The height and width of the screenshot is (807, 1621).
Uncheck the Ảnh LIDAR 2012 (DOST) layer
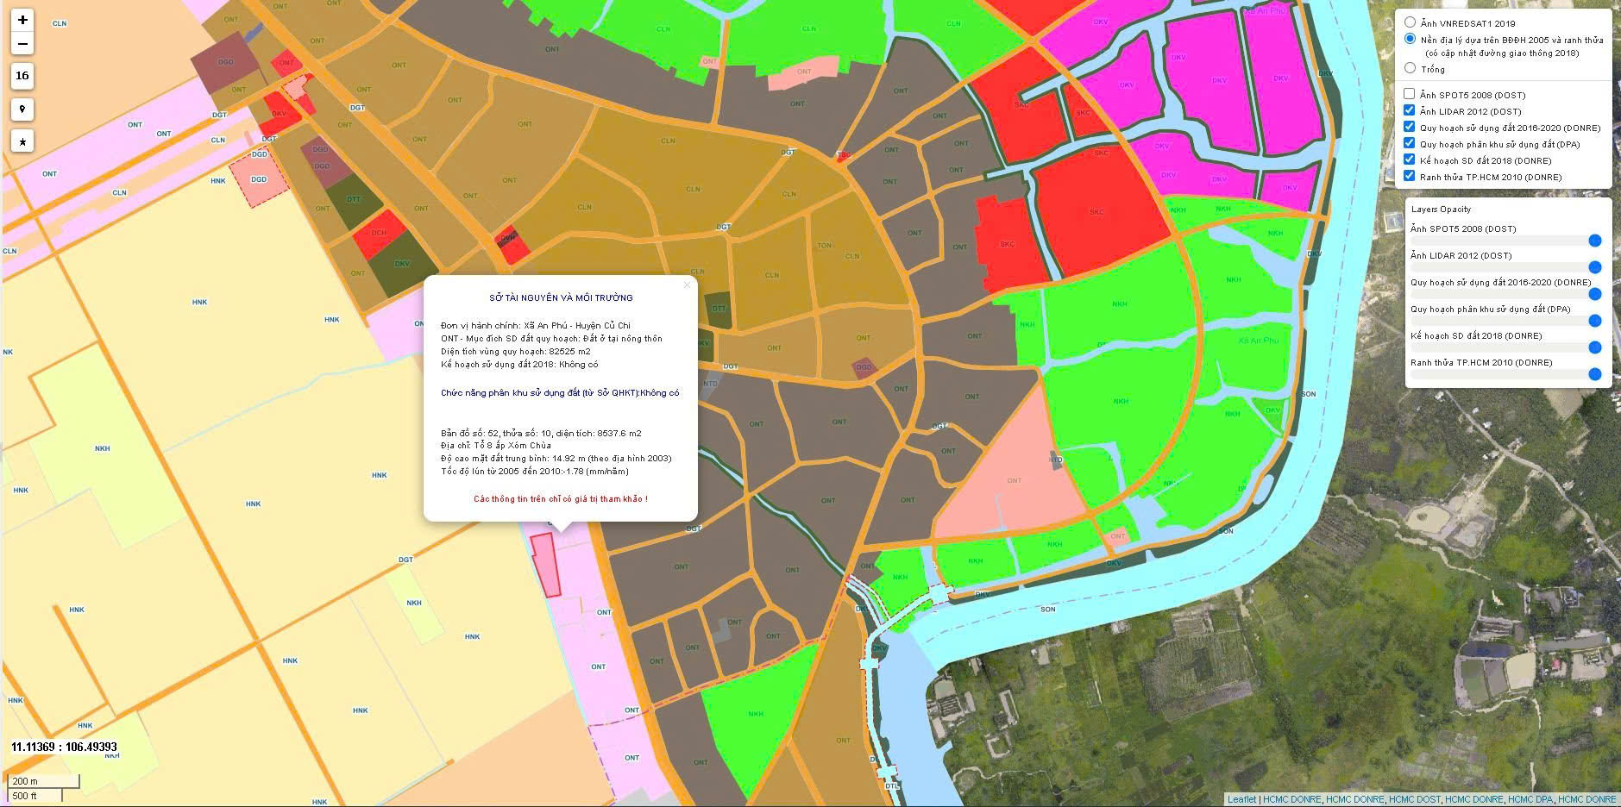(1409, 110)
